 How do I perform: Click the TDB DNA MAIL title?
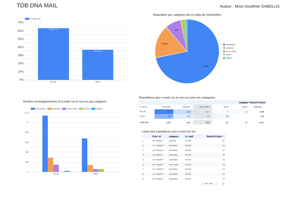(x=37, y=5)
